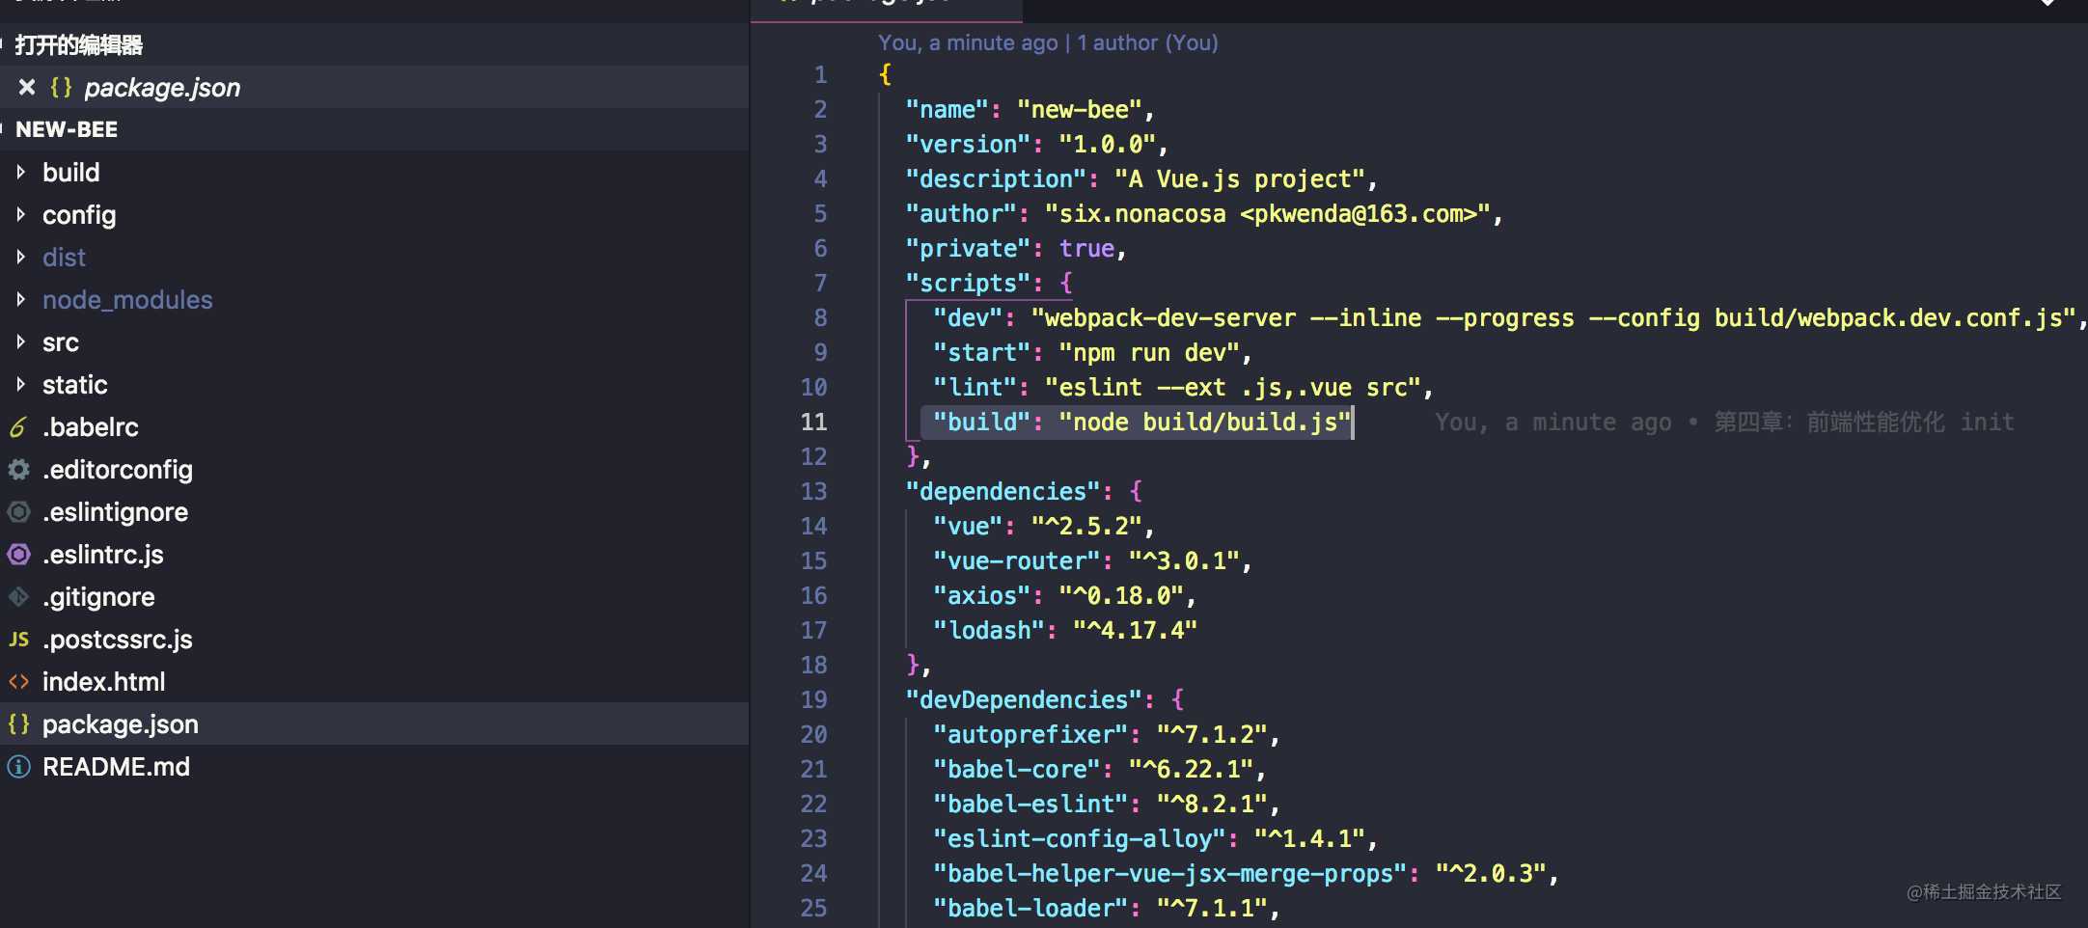2088x928 pixels.
Task: Click line number 7 in the gutter
Action: click(820, 283)
